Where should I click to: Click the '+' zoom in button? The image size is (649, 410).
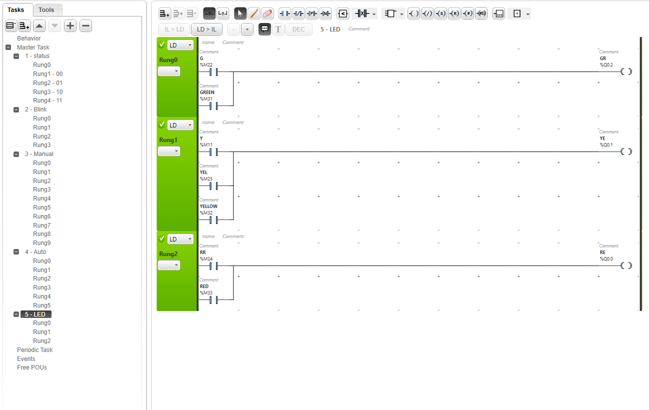[x=247, y=29]
